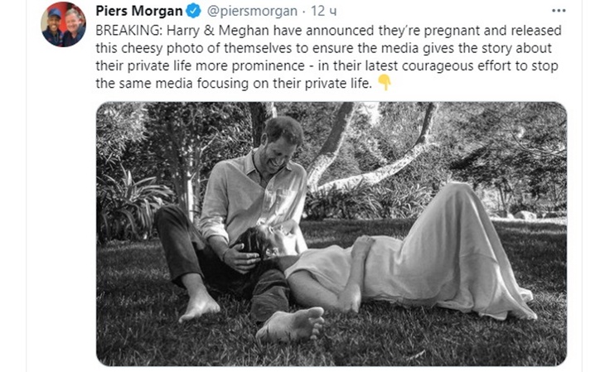Click the pointing-down hand emoji in the tweet
This screenshot has height=372, width=605.
[384, 83]
